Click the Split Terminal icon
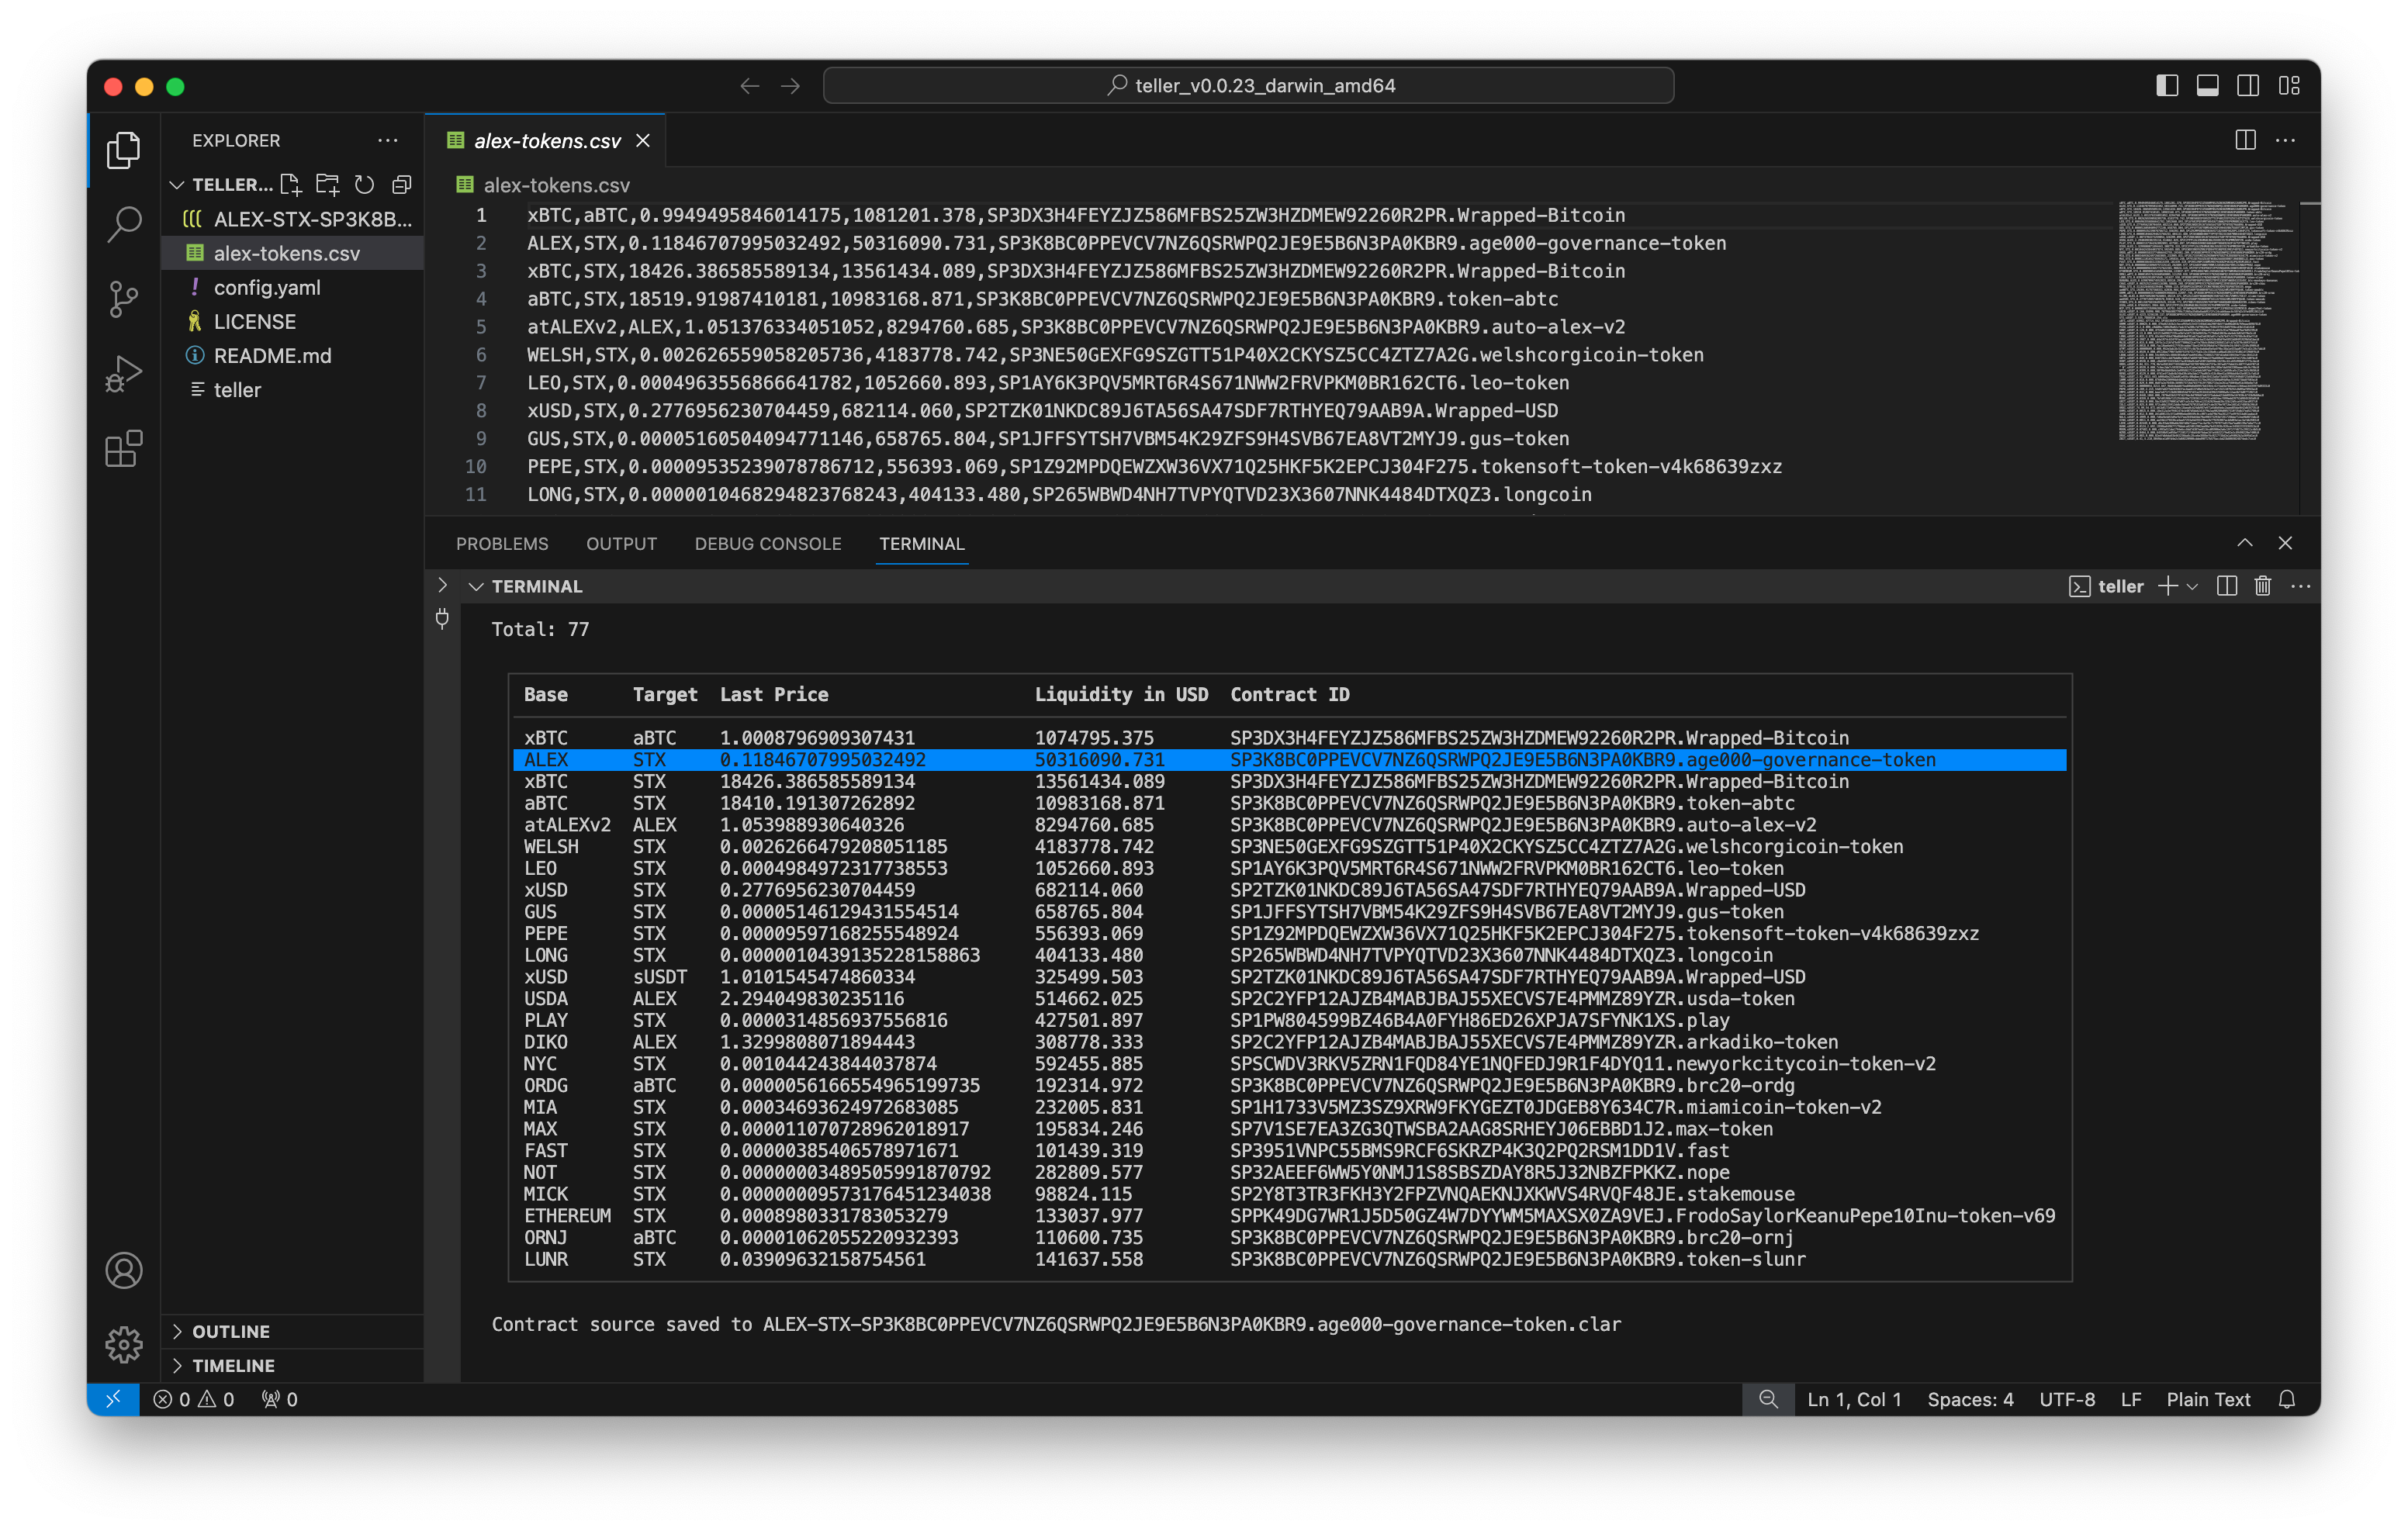Viewport: 2408px width, 1531px height. [2226, 587]
